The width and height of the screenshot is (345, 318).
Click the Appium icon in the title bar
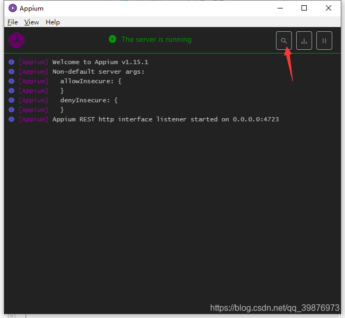(x=13, y=8)
